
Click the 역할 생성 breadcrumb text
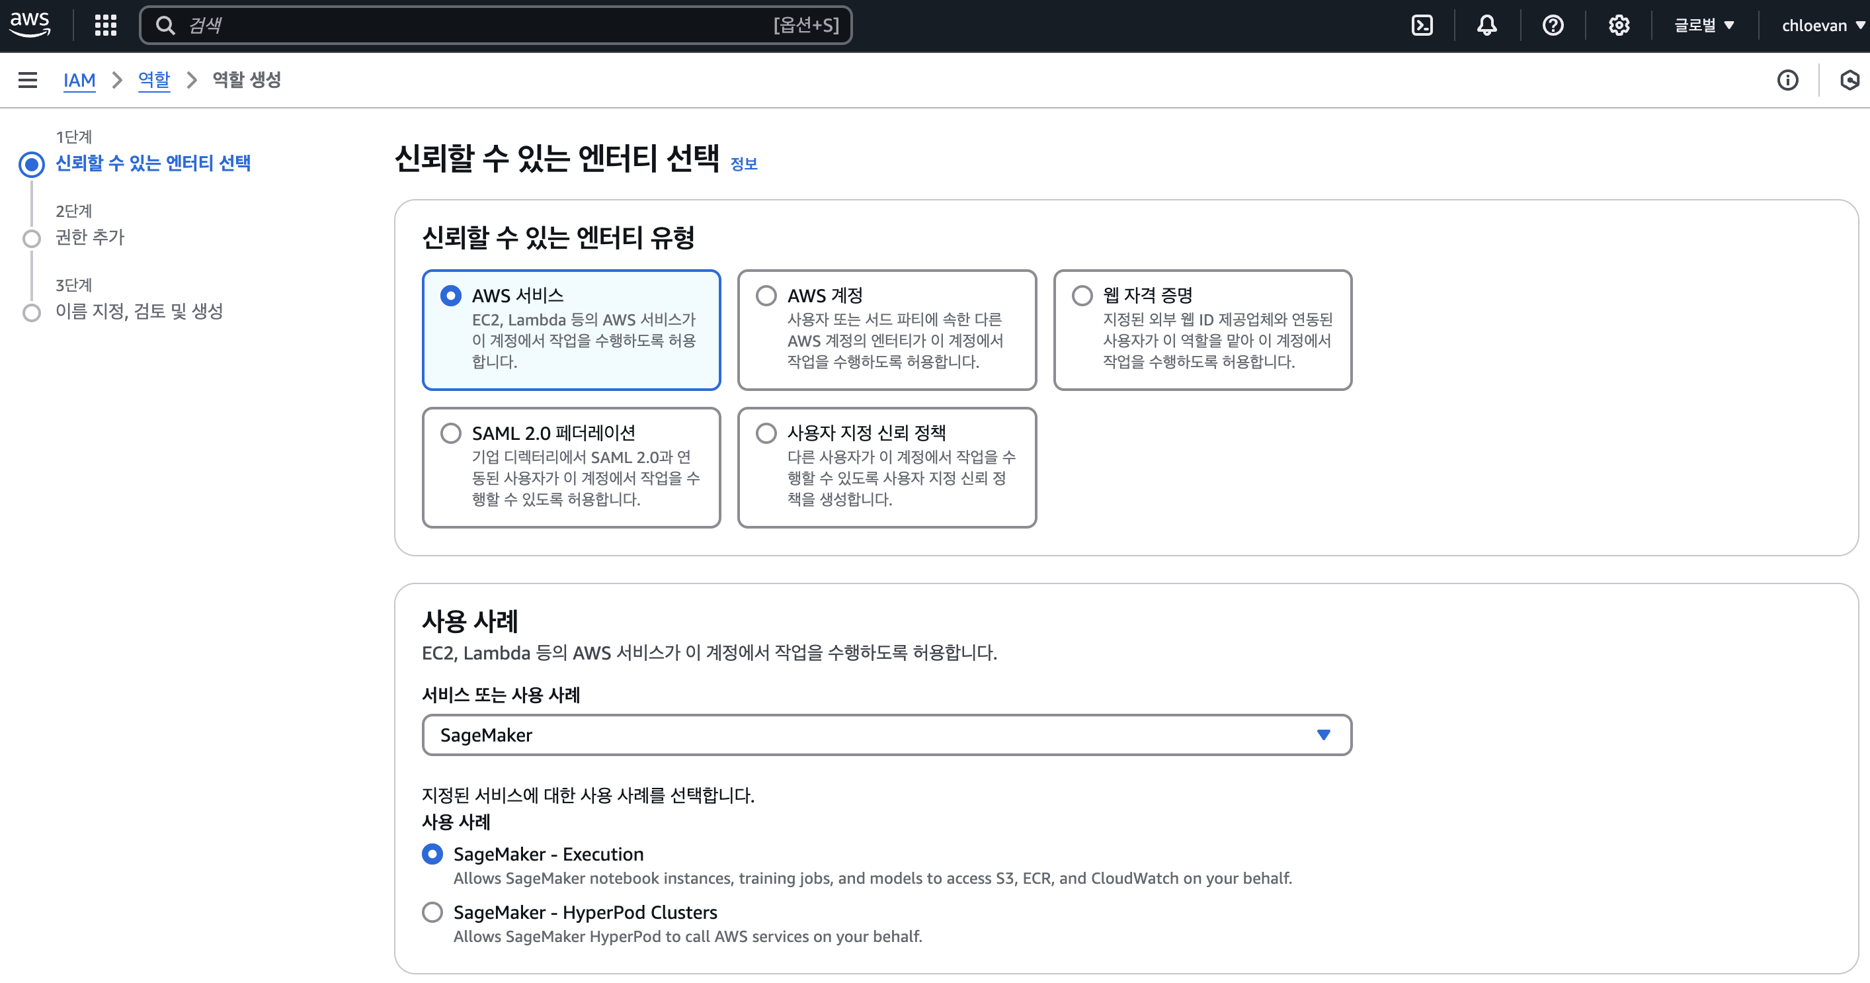(247, 80)
